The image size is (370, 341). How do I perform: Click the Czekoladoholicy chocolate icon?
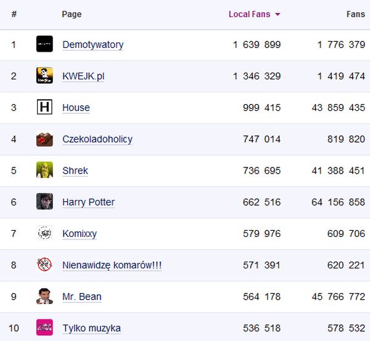coord(44,139)
